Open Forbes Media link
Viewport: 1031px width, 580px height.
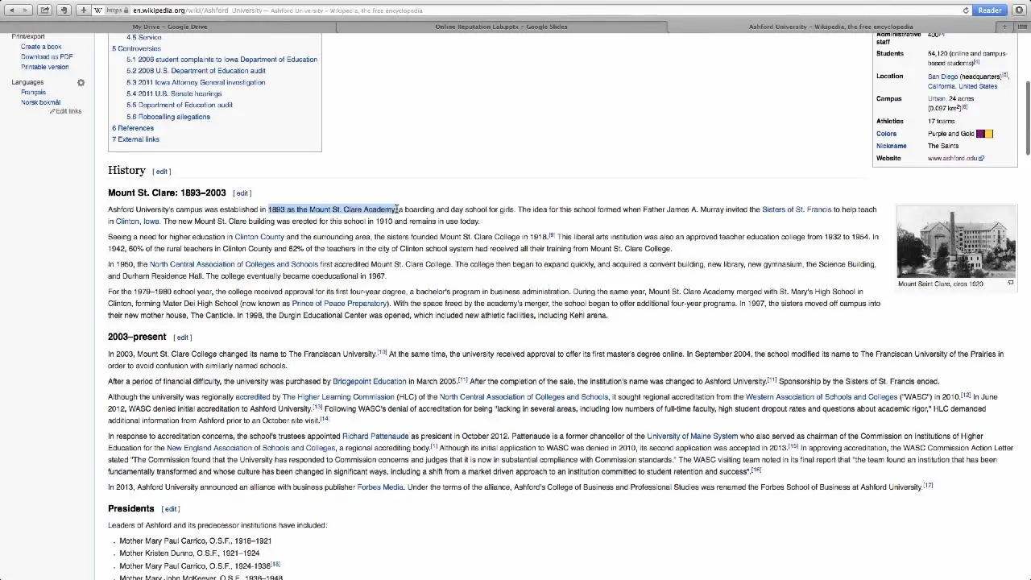(x=380, y=487)
